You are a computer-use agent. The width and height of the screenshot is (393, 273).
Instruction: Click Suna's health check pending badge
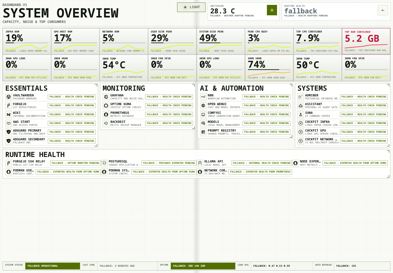click(x=364, y=114)
